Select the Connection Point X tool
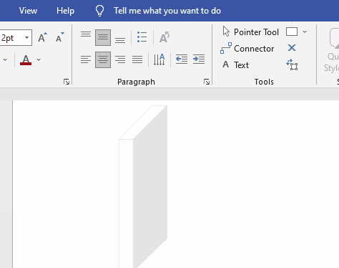This screenshot has height=268, width=339. pyautogui.click(x=292, y=48)
